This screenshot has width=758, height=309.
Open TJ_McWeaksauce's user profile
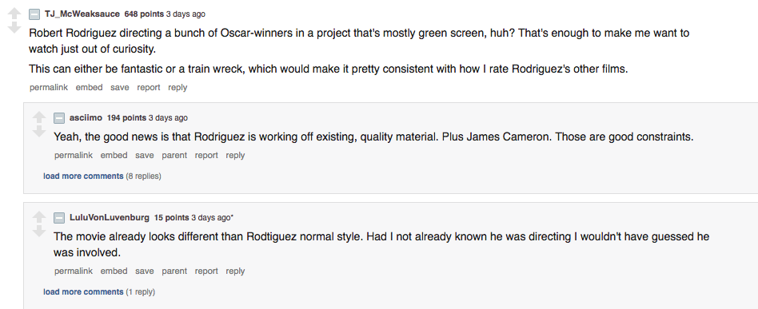82,14
